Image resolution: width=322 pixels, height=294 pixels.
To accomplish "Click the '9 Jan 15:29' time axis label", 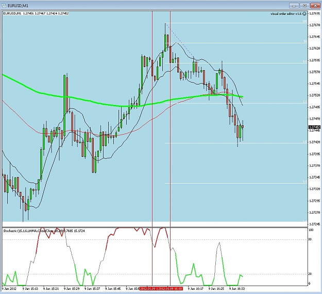I will pos(72,289).
